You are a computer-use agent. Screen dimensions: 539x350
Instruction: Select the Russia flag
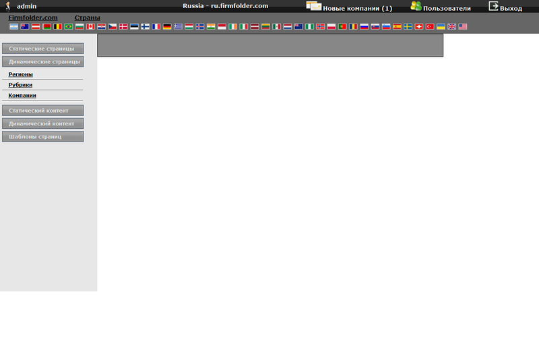(x=364, y=26)
